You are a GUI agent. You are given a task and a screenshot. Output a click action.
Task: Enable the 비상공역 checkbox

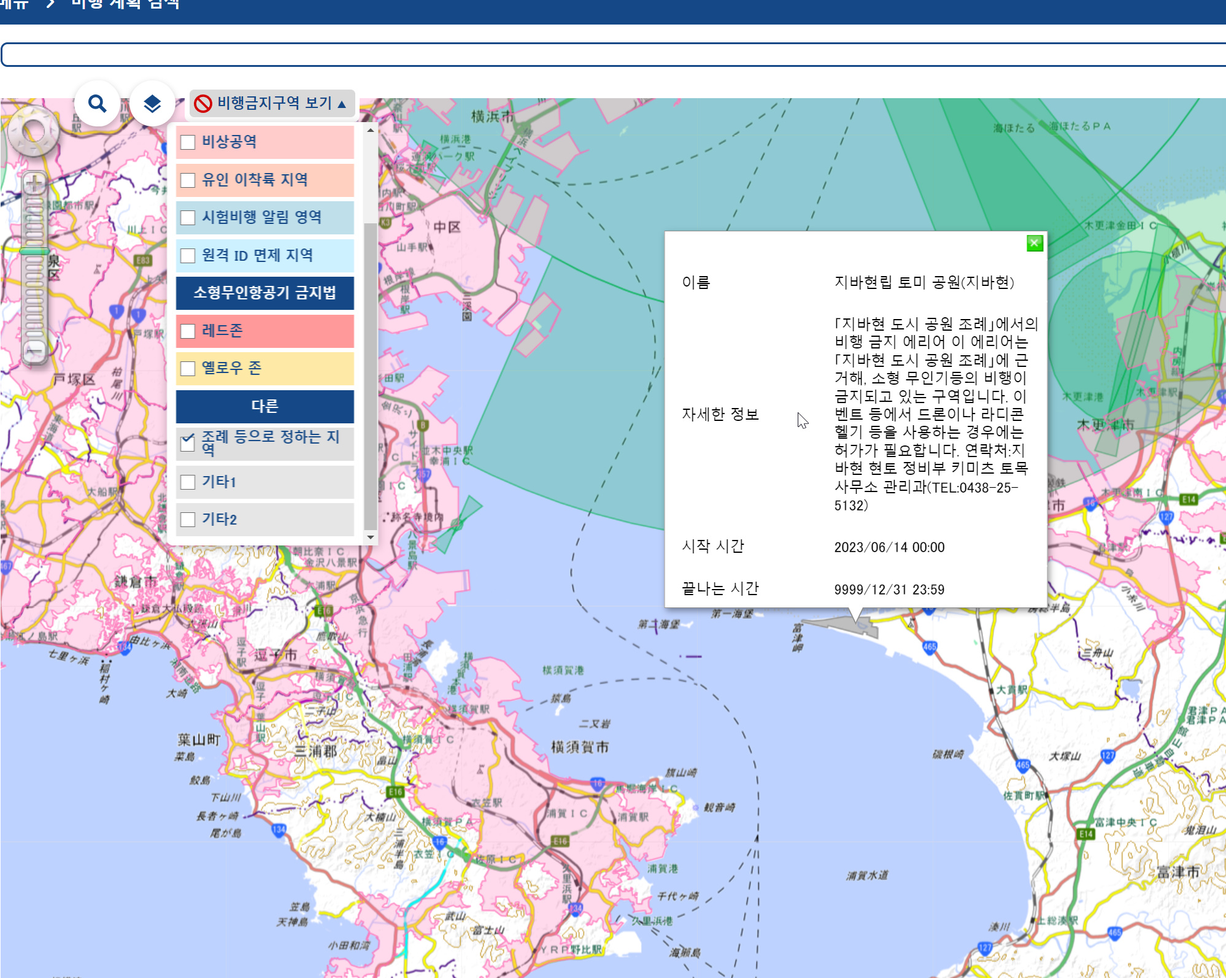(x=188, y=142)
